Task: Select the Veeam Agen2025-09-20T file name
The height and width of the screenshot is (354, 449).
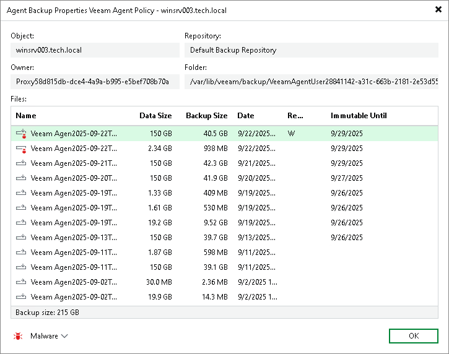Action: 74,178
